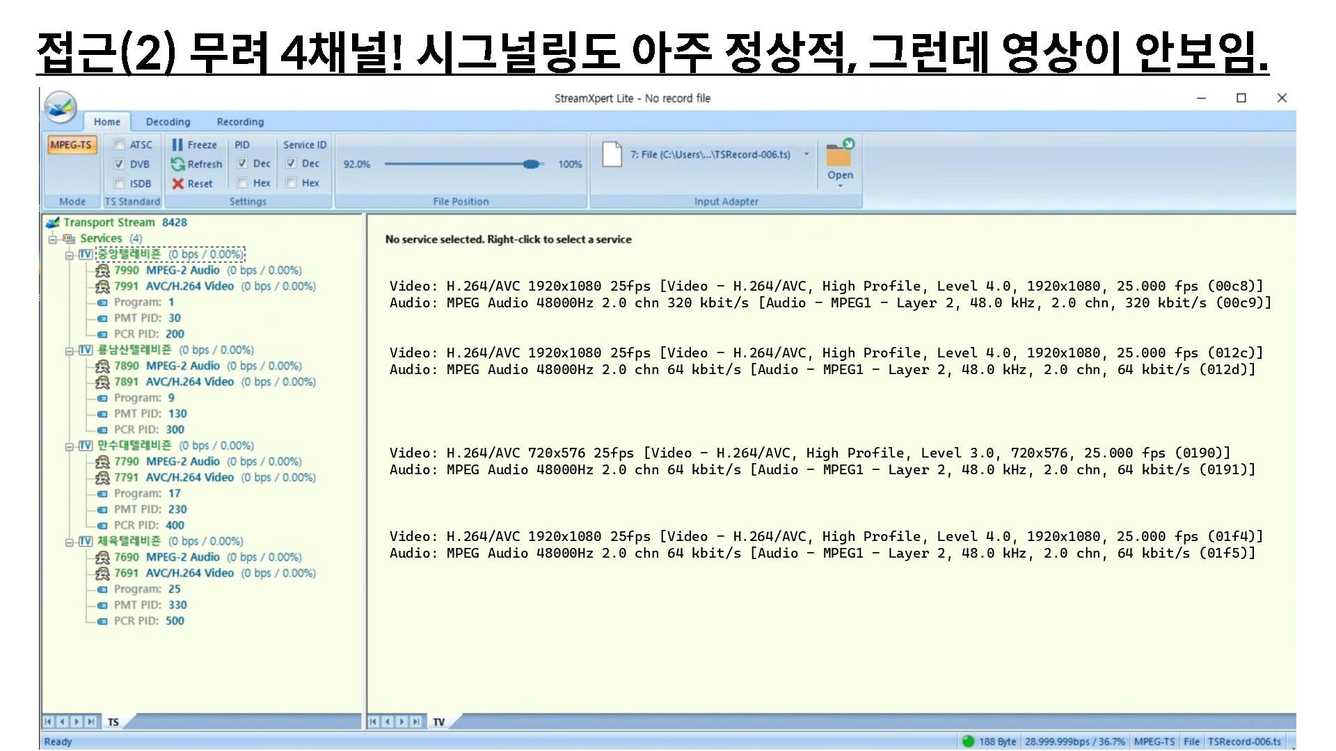Open the Recording ribbon tab
The image size is (1336, 751).
point(240,122)
